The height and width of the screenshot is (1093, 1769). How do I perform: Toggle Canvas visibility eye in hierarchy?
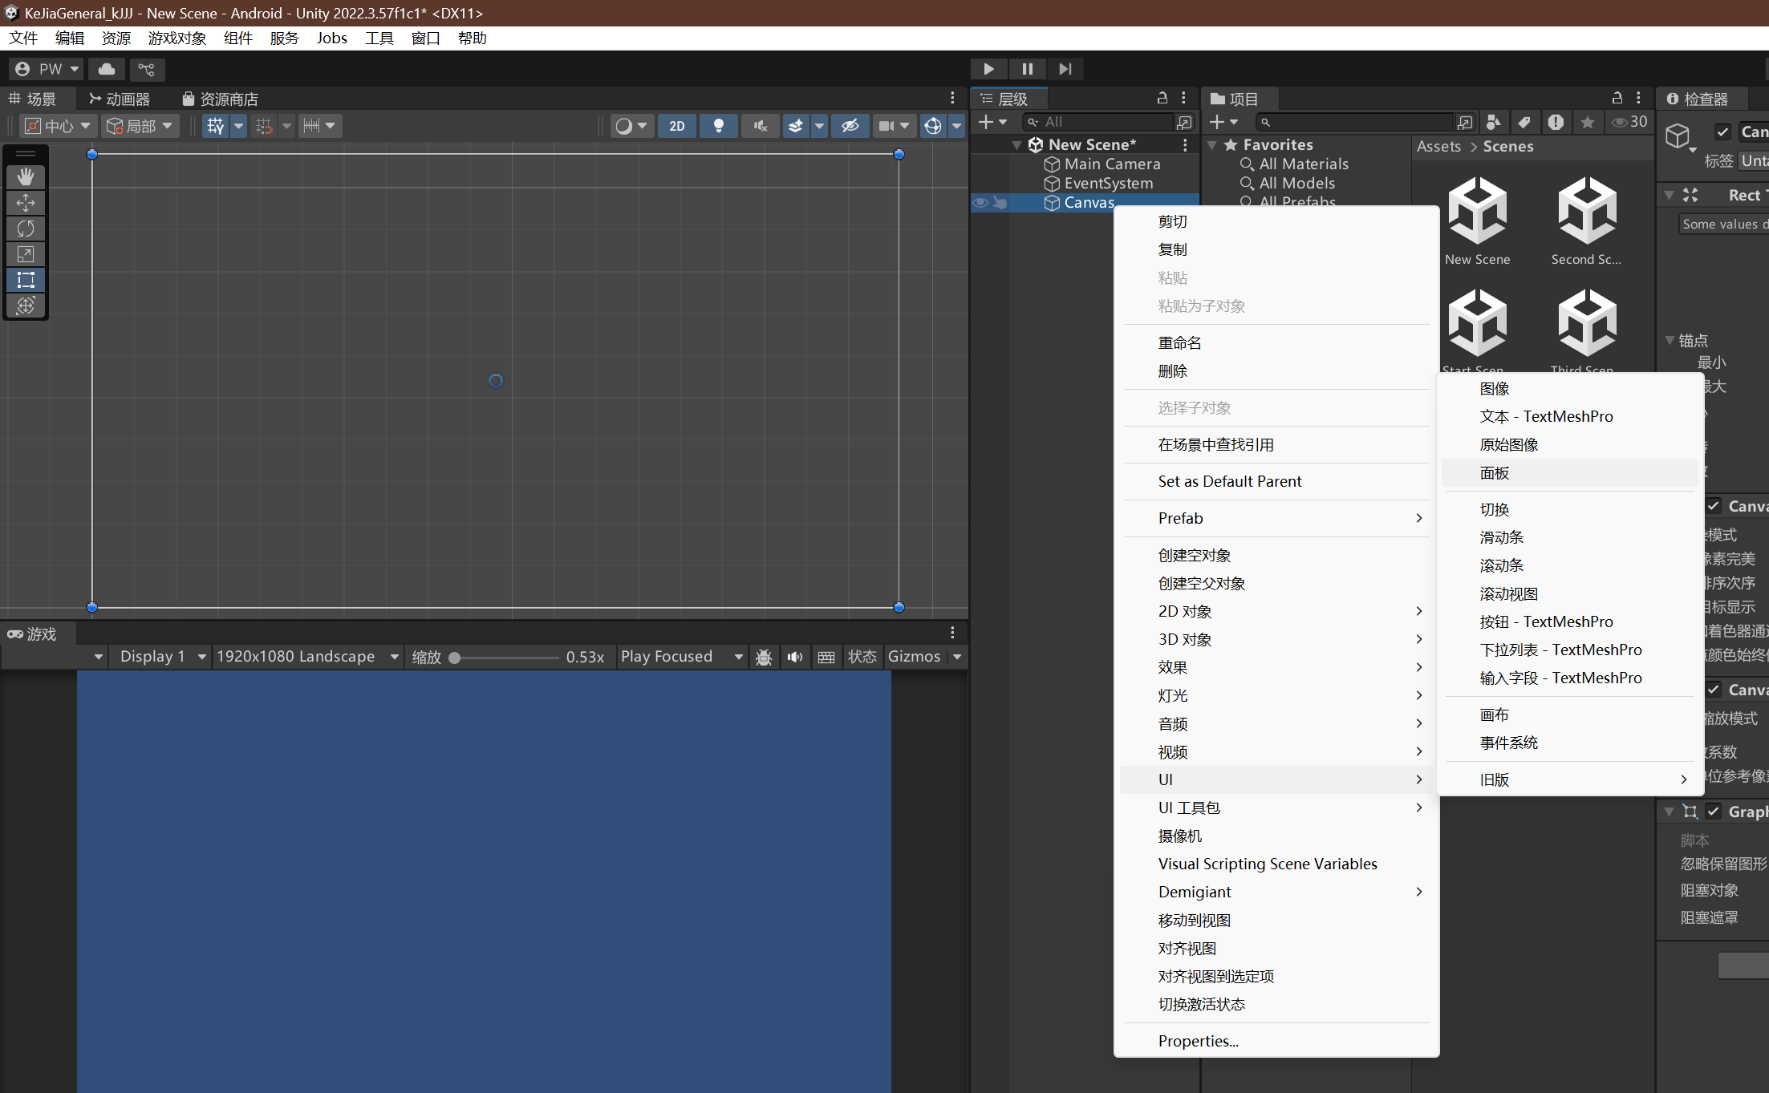[x=980, y=203]
